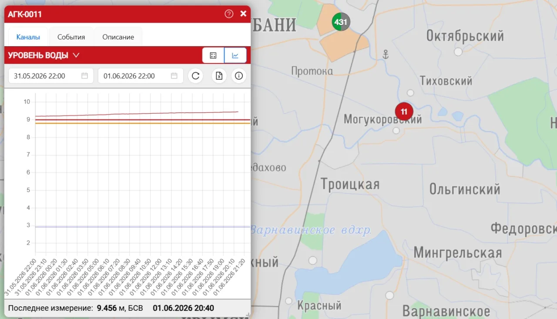The height and width of the screenshot is (319, 557).
Task: Click the Мингрельская map label
Action: click(x=457, y=253)
